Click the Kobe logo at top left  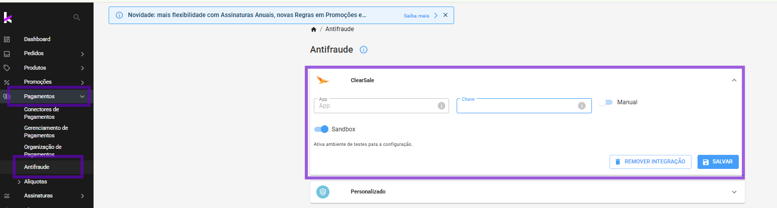8,18
